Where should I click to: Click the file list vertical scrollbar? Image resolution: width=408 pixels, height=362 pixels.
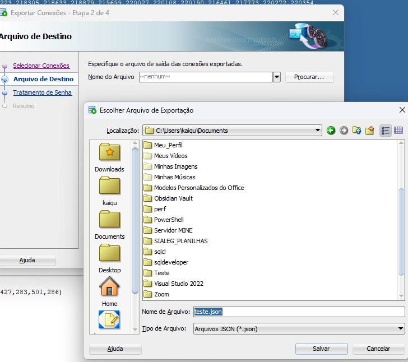[401, 220]
